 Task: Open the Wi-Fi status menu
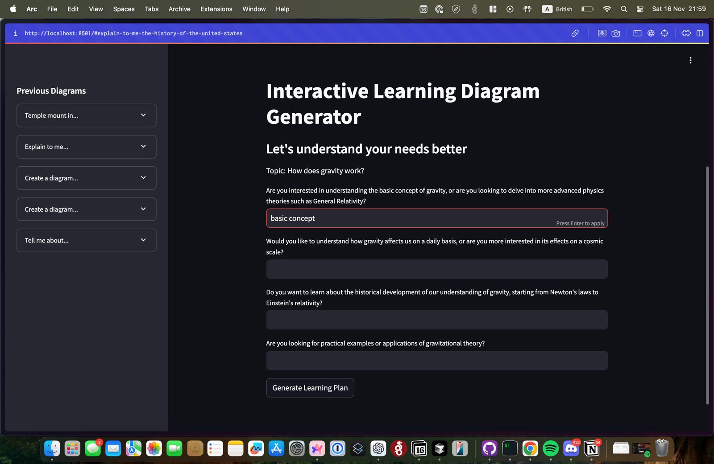pos(607,9)
